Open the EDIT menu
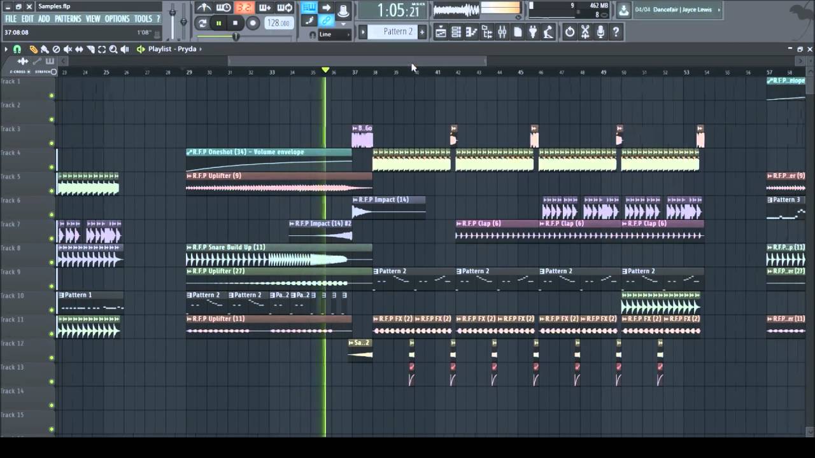815x458 pixels. [x=27, y=19]
